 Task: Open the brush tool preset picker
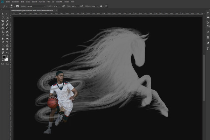pos(5,6)
